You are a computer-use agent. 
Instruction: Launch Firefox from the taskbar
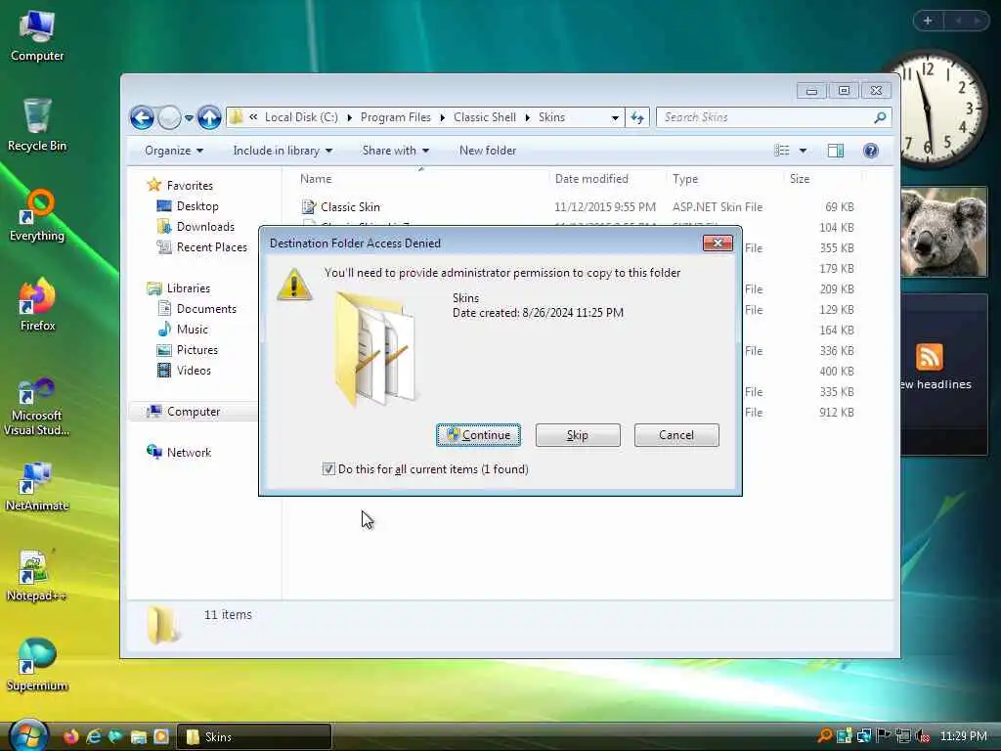[x=70, y=737]
